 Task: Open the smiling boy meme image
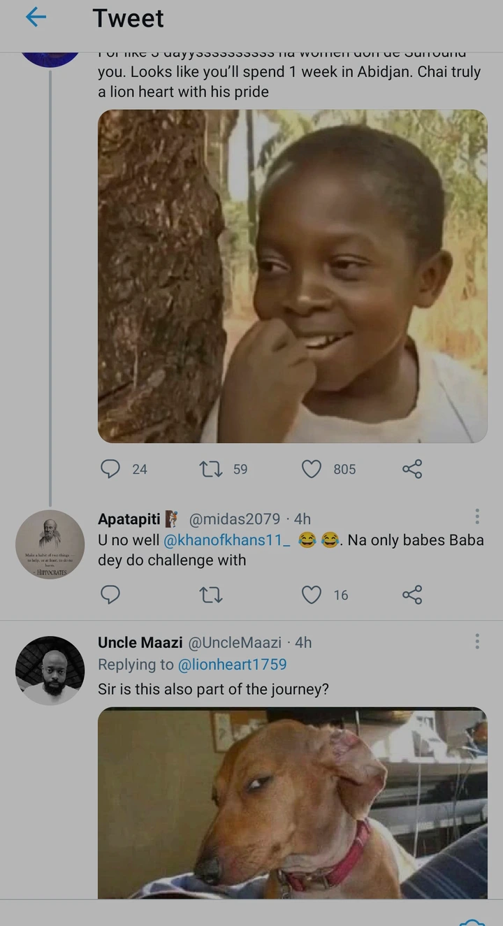pyautogui.click(x=292, y=276)
